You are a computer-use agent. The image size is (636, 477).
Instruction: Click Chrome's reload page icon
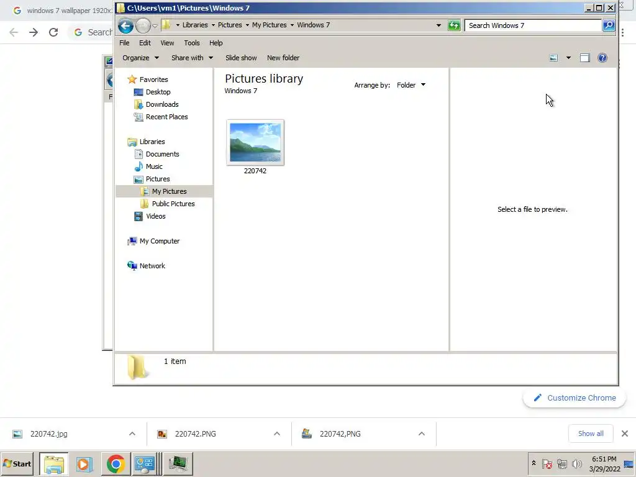[53, 32]
